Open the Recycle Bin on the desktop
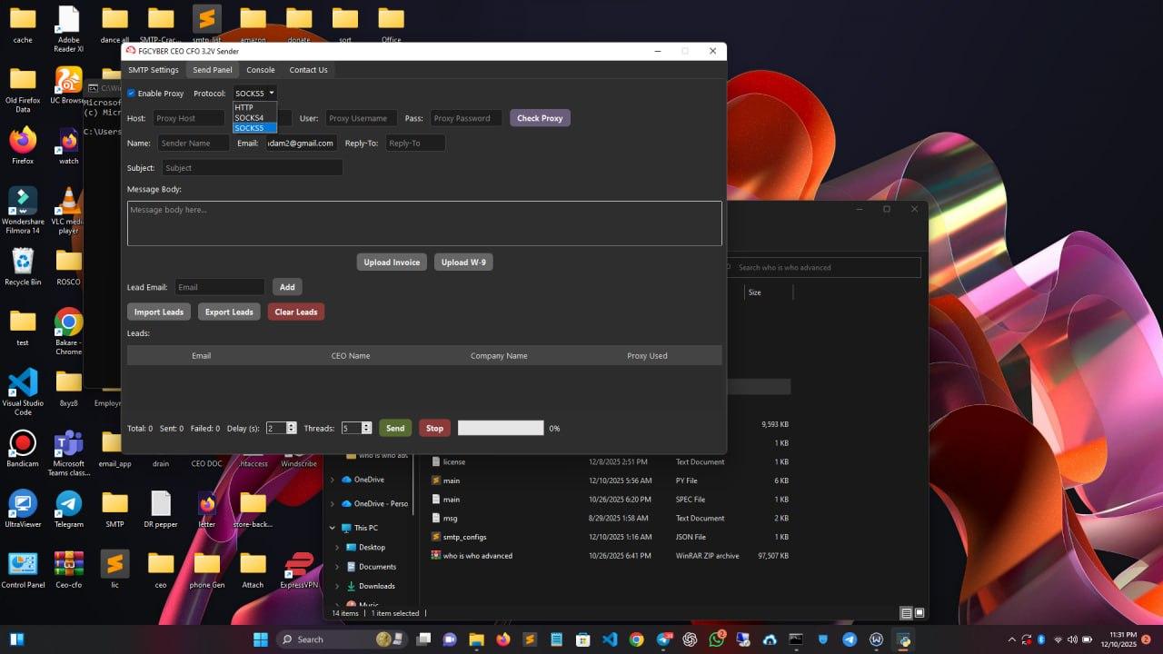This screenshot has height=654, width=1163. pos(23,263)
